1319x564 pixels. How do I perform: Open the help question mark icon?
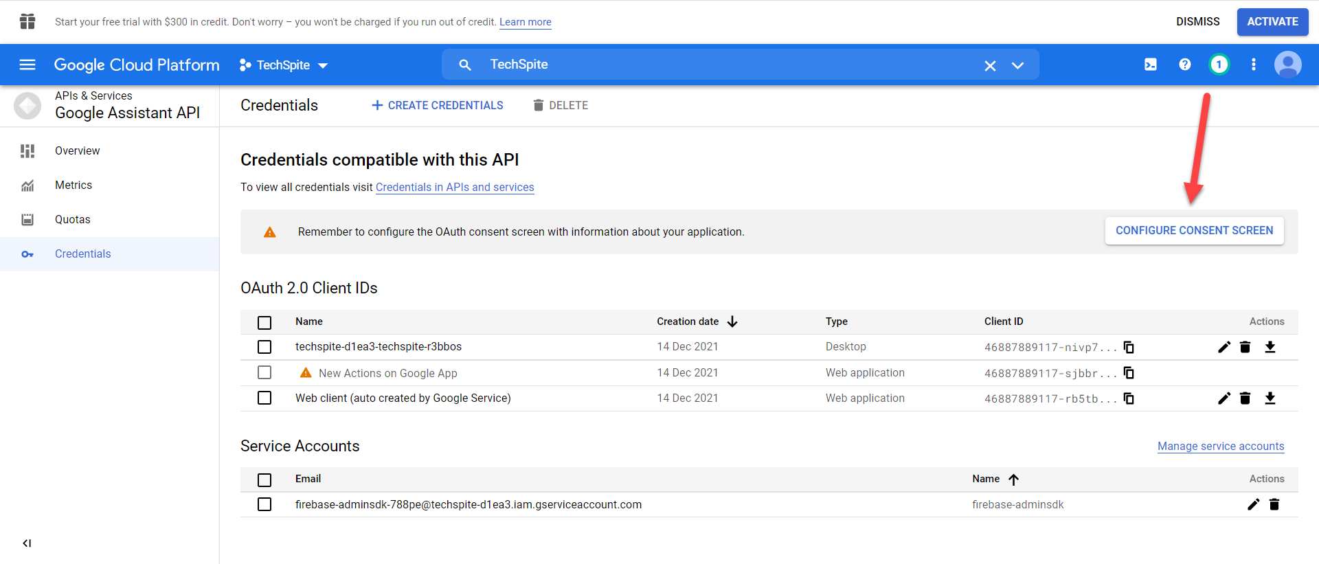pyautogui.click(x=1184, y=65)
